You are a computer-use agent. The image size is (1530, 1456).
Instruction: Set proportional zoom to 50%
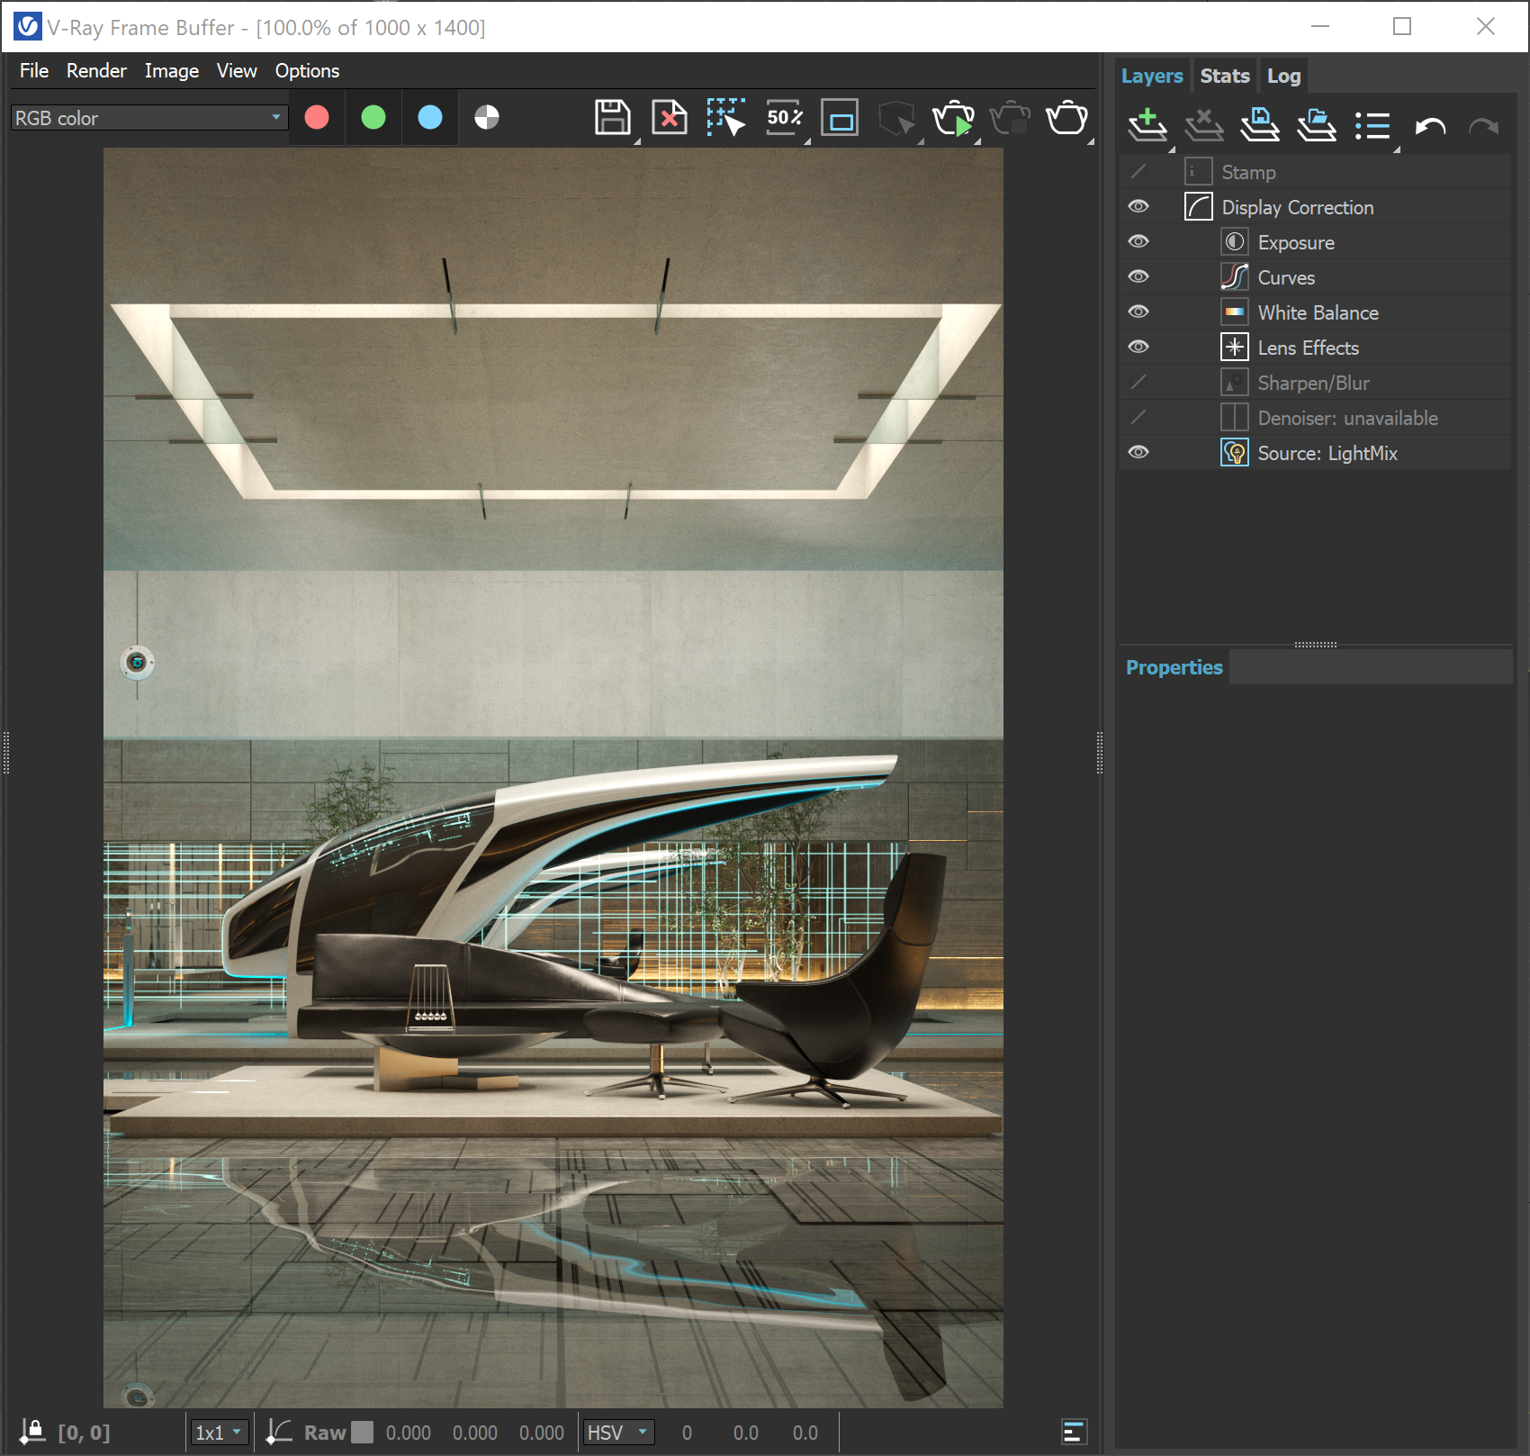click(x=783, y=117)
